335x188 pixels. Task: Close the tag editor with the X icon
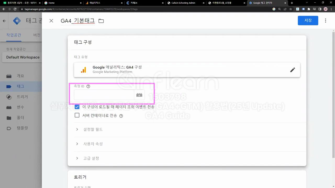51,21
